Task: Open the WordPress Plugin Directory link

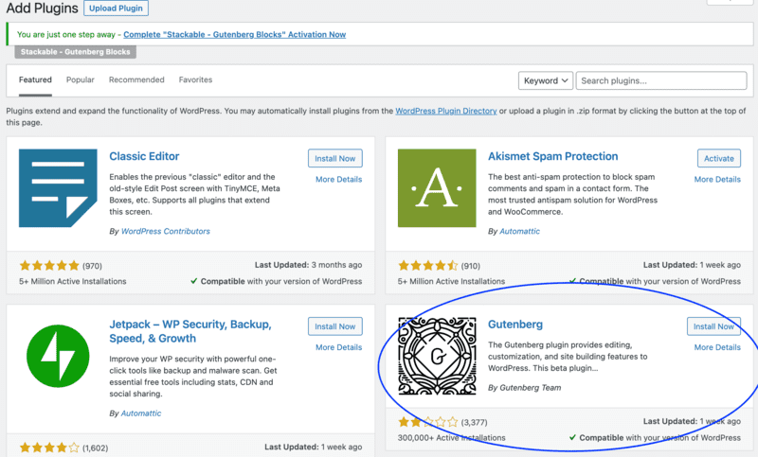Action: [x=446, y=111]
